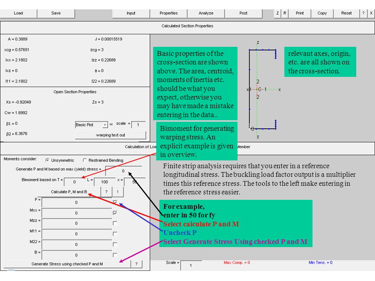The image size is (375, 281).
Task: Close with the top-right X button
Action: [371, 13]
